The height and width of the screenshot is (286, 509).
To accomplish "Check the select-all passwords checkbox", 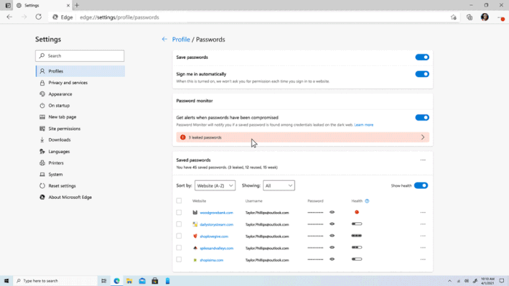I will 179,201.
